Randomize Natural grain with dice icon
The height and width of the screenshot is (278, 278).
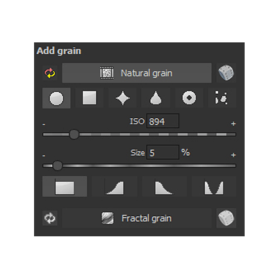click(x=226, y=73)
